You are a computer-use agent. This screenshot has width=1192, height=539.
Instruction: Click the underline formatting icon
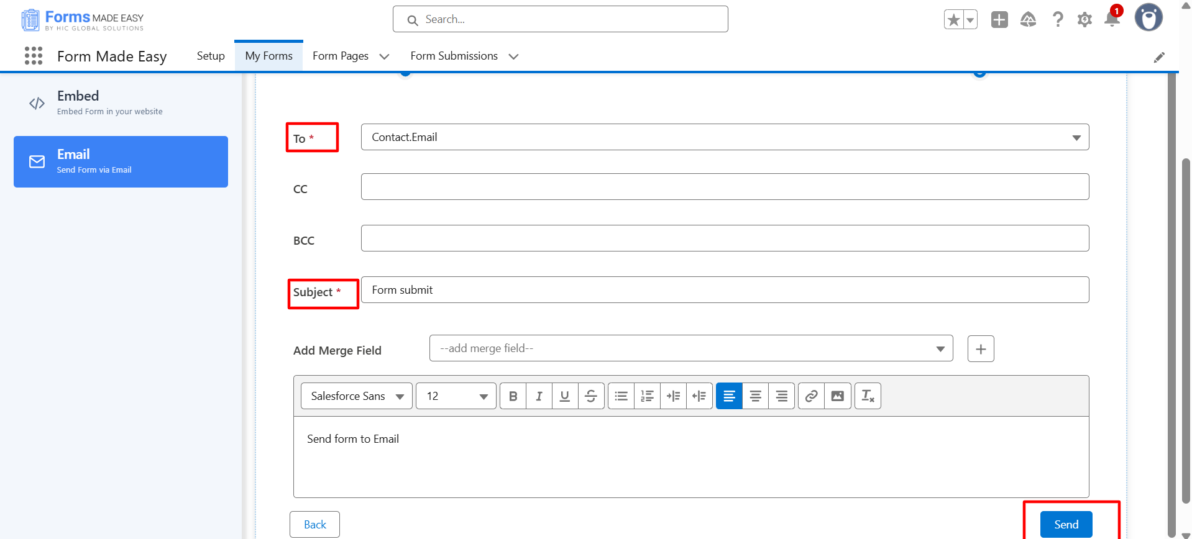click(565, 396)
